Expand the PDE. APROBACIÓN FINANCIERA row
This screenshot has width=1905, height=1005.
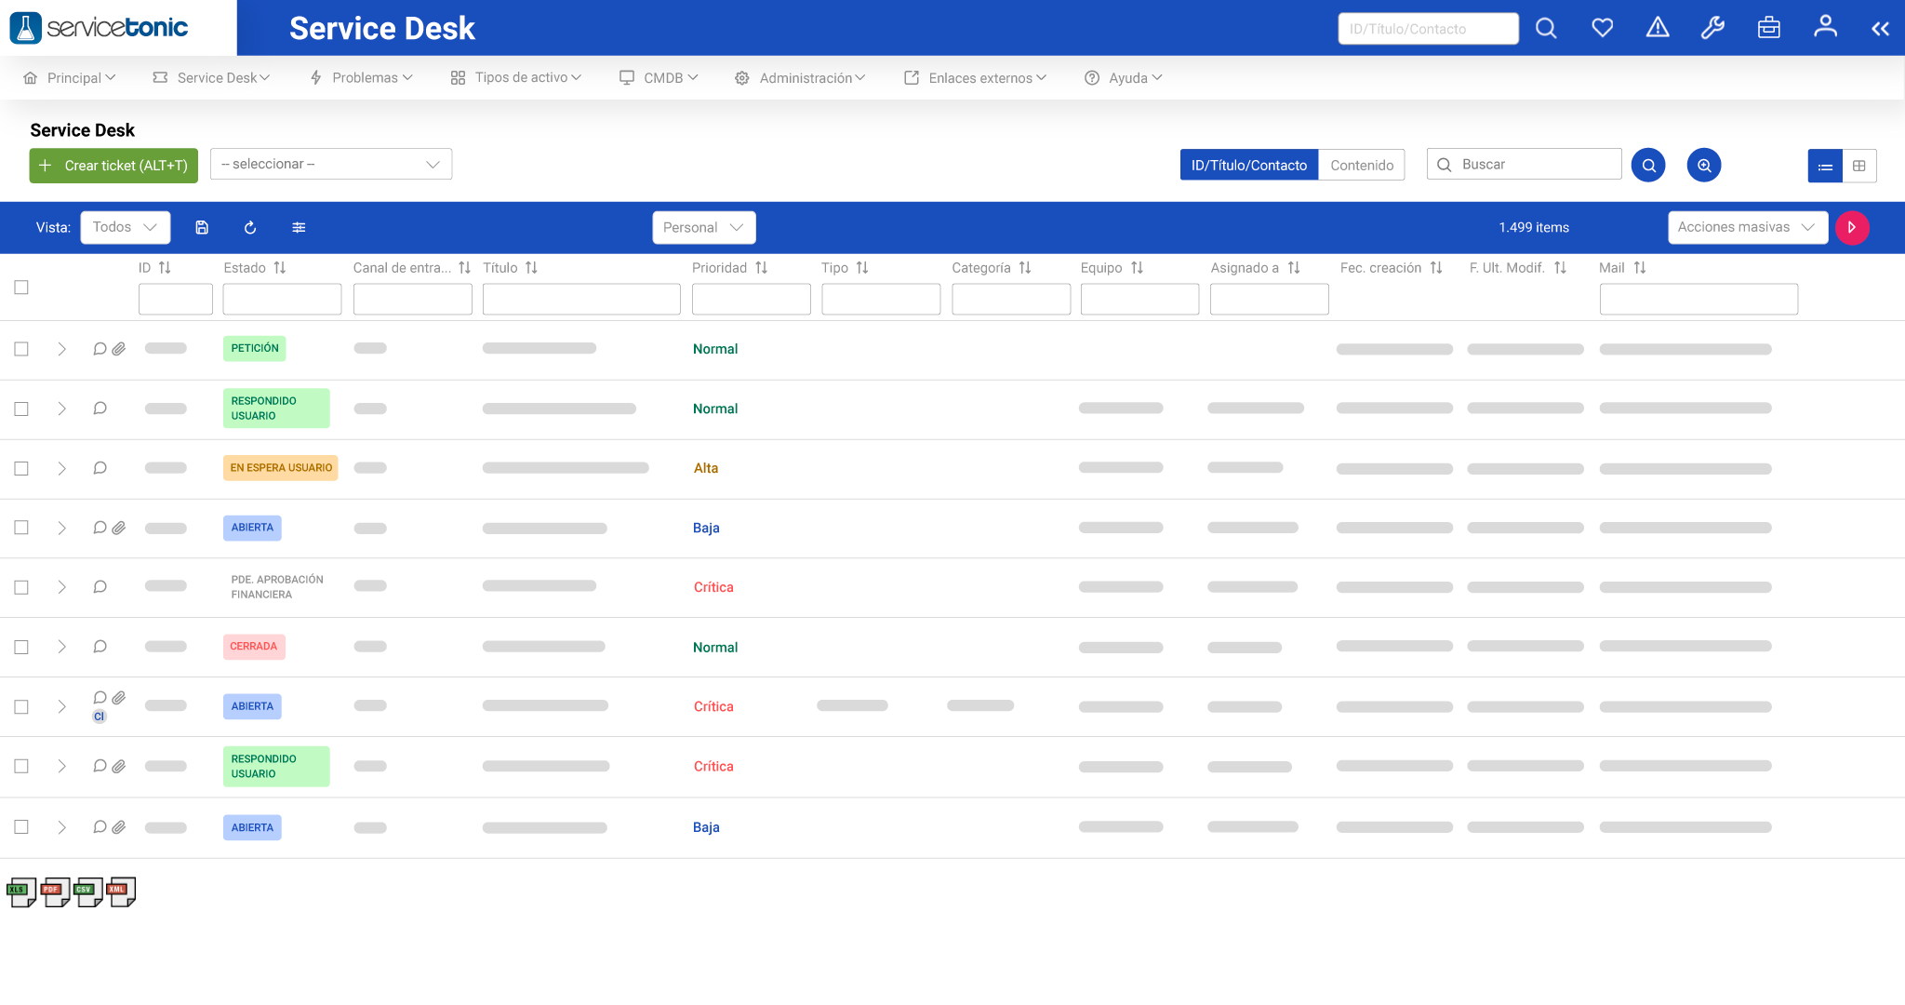[61, 587]
